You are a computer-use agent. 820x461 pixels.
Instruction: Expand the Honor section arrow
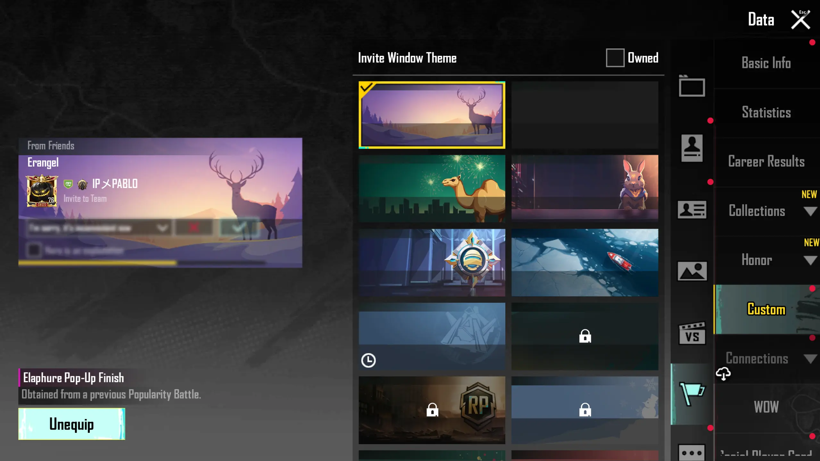click(x=810, y=260)
